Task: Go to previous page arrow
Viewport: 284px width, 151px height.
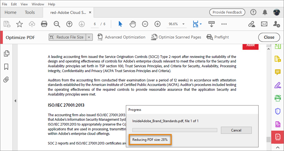Action: coord(69,24)
